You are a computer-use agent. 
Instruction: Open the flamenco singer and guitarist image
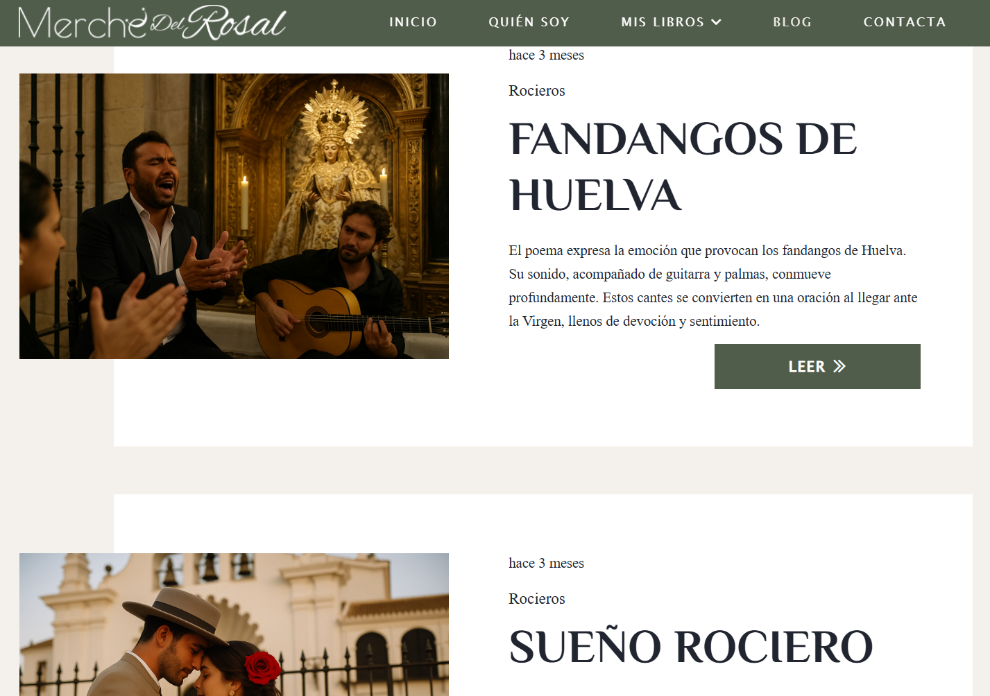point(234,216)
